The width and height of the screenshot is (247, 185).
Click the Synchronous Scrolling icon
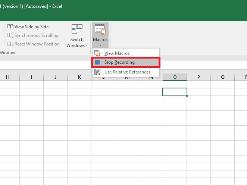click(10, 35)
